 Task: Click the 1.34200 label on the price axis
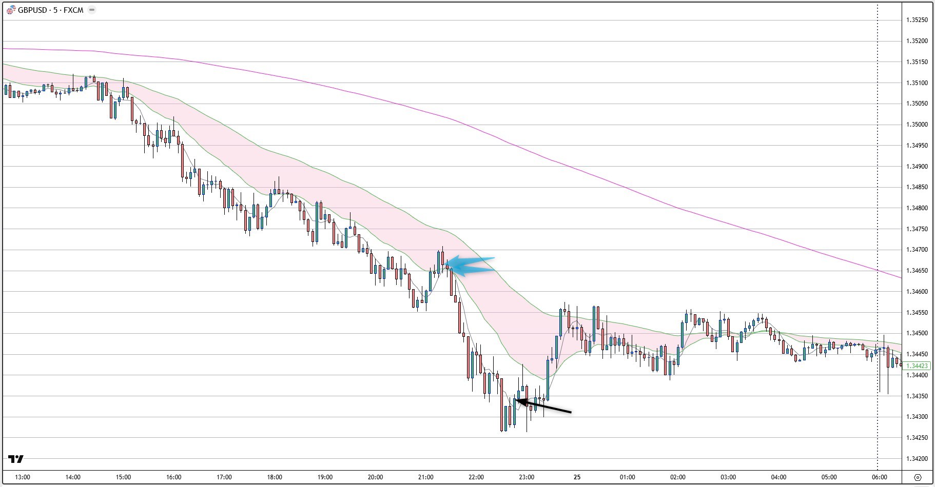tap(917, 459)
